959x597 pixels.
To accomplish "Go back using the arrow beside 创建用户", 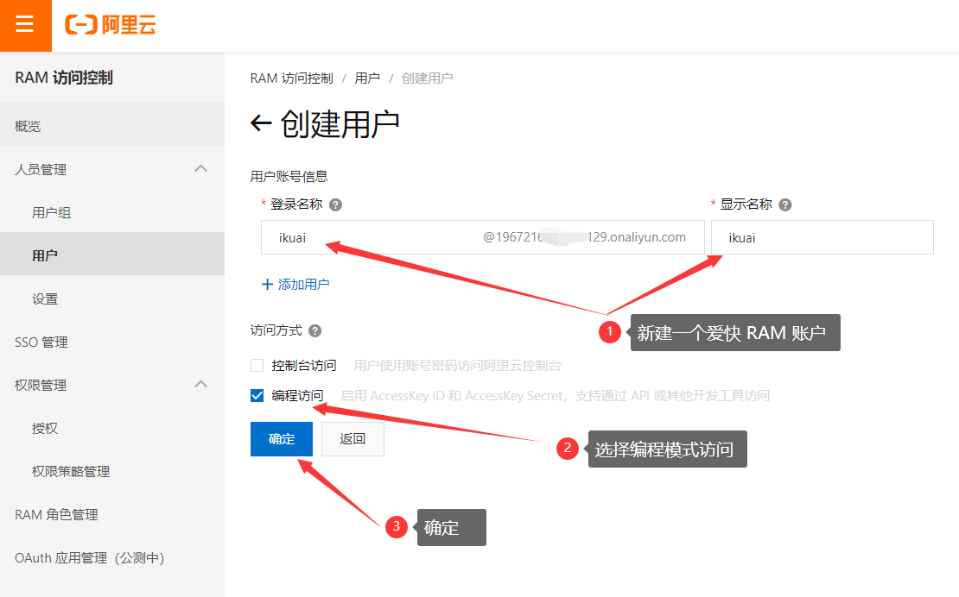I will [261, 123].
